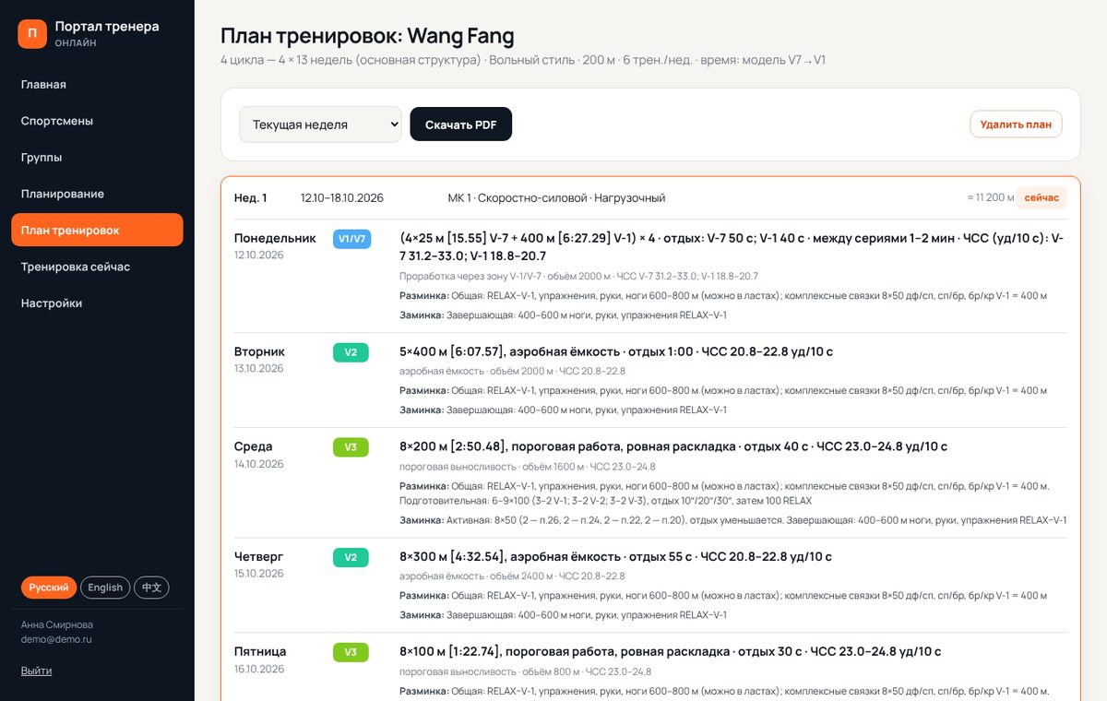Click the Вторник day label
Image resolution: width=1107 pixels, height=701 pixels.
pos(259,351)
